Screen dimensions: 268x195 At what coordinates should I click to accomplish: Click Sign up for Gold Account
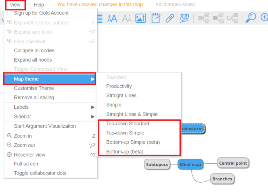pyautogui.click(x=41, y=13)
